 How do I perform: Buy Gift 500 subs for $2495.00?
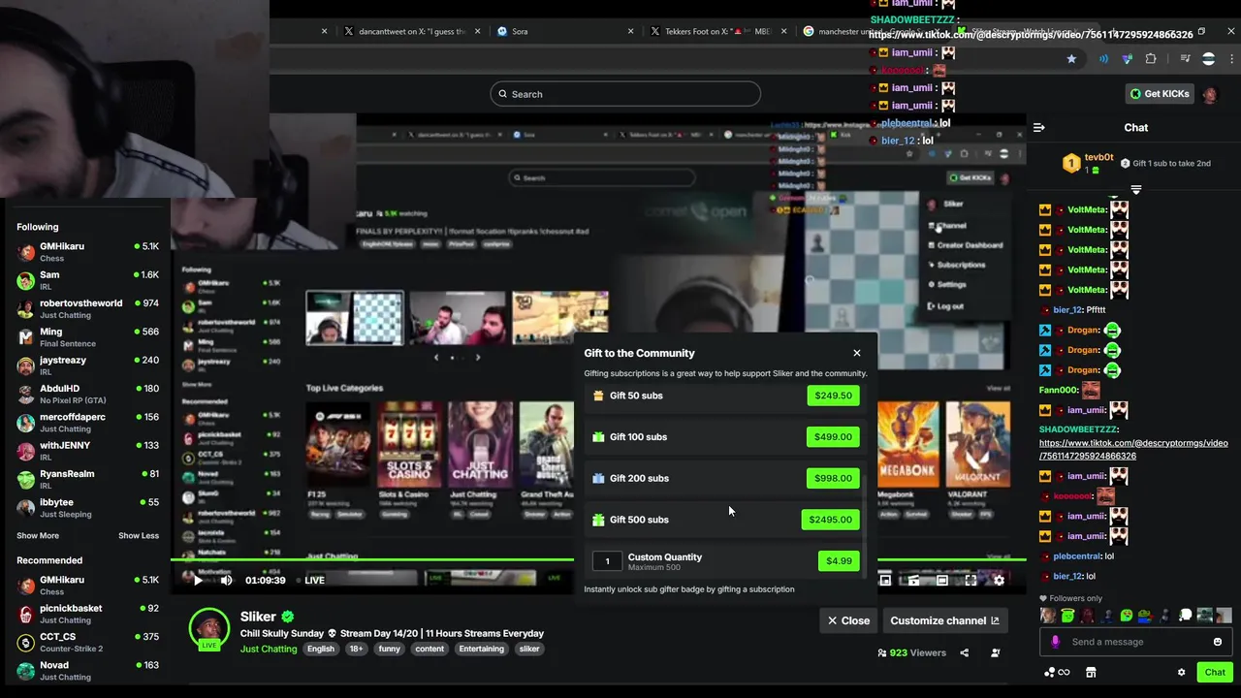[x=830, y=520]
